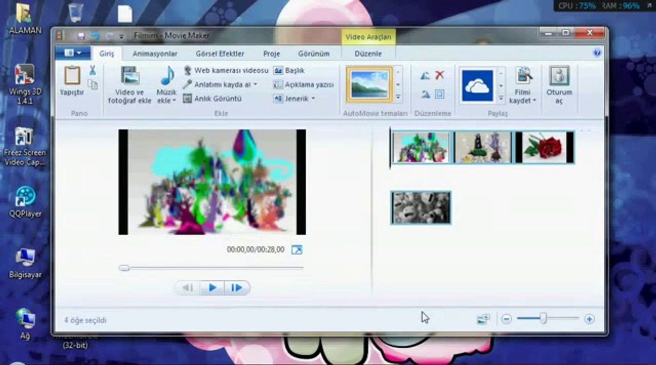Click the preview seek bar handle
The image size is (656, 365).
click(124, 268)
